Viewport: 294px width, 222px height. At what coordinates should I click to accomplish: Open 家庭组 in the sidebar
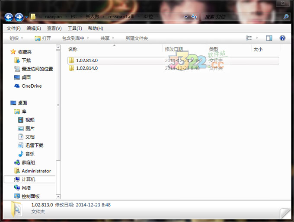click(x=29, y=162)
